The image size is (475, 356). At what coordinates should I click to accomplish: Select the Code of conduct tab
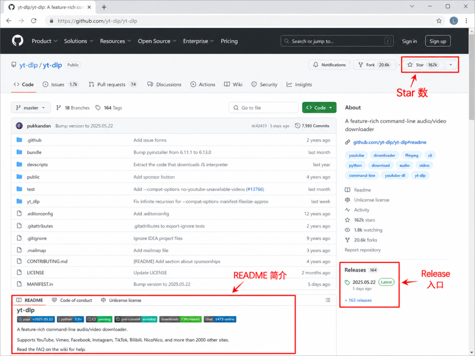[72, 300]
